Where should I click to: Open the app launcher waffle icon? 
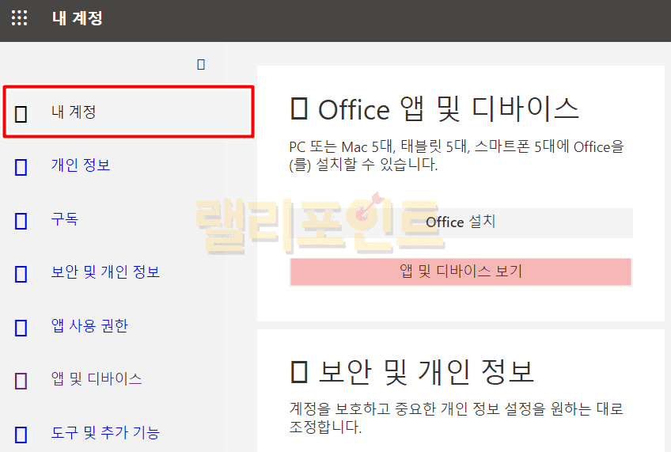pyautogui.click(x=19, y=18)
